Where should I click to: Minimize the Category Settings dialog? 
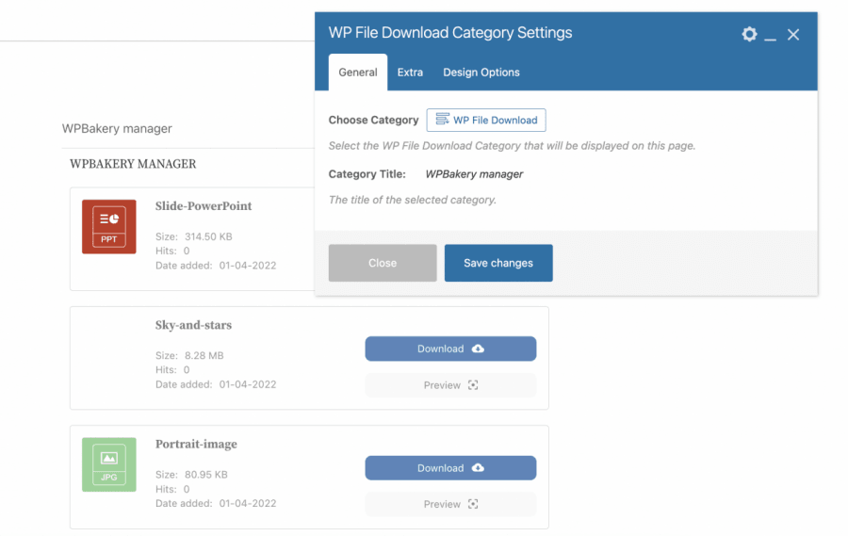tap(771, 36)
